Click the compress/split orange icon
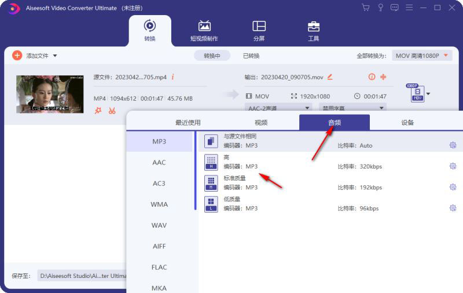The width and height of the screenshot is (463, 293). (x=383, y=77)
